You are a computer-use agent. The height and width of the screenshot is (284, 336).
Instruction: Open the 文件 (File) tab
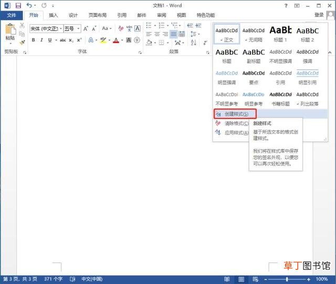point(12,15)
